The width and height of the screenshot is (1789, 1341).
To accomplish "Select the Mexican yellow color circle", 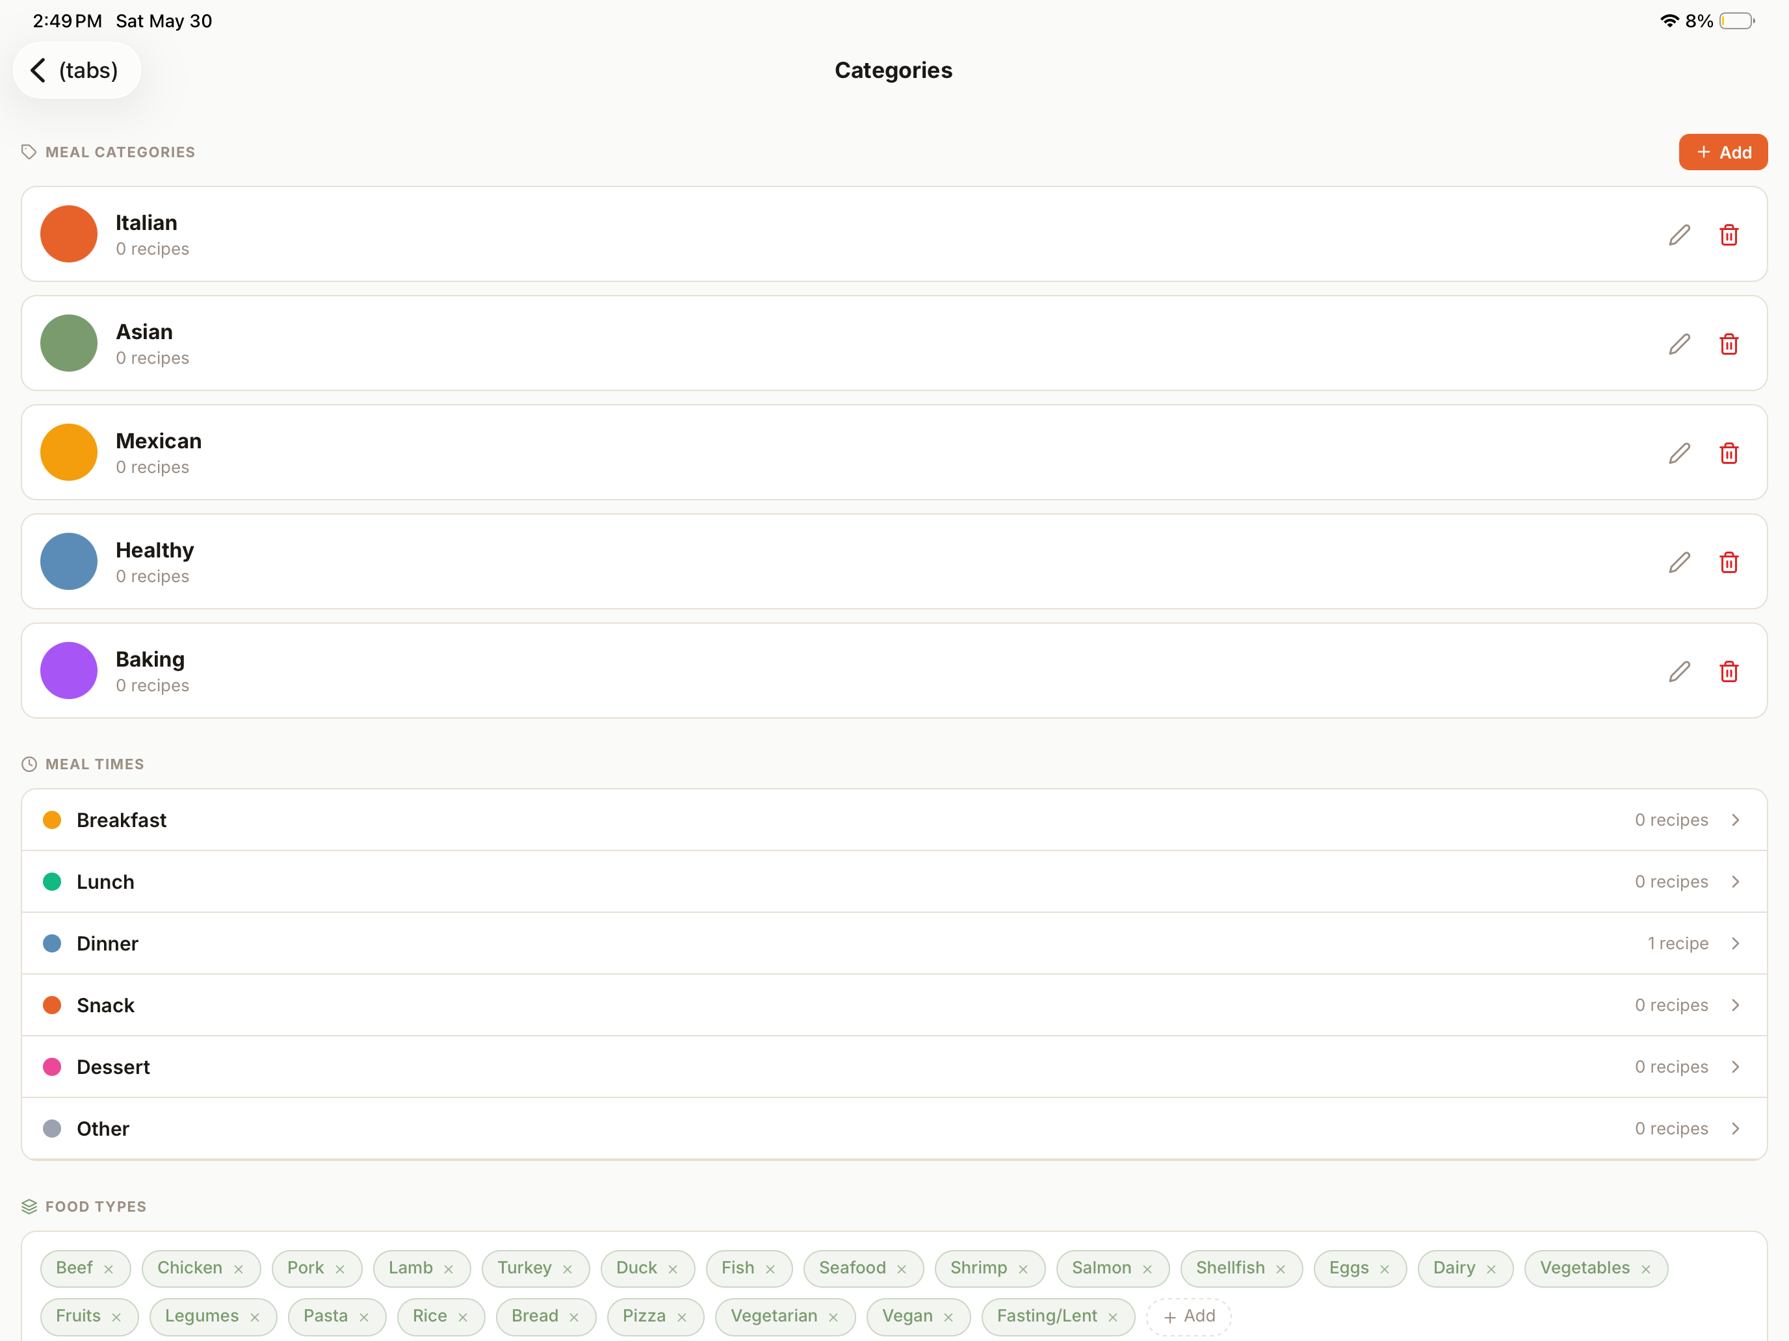I will click(x=69, y=452).
